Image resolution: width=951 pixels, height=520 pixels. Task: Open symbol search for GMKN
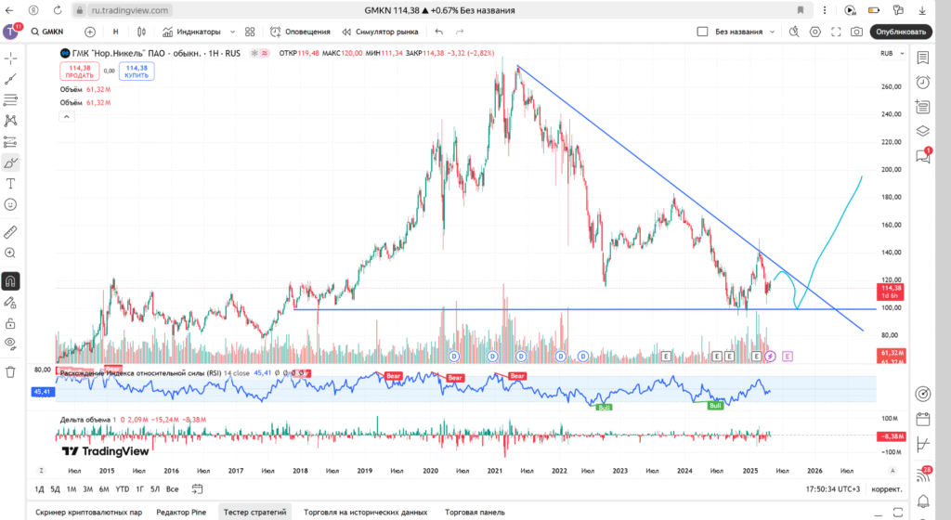pos(47,32)
